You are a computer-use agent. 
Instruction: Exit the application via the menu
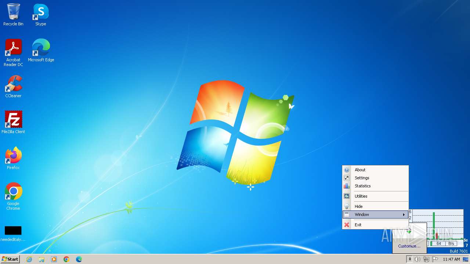click(x=375, y=225)
